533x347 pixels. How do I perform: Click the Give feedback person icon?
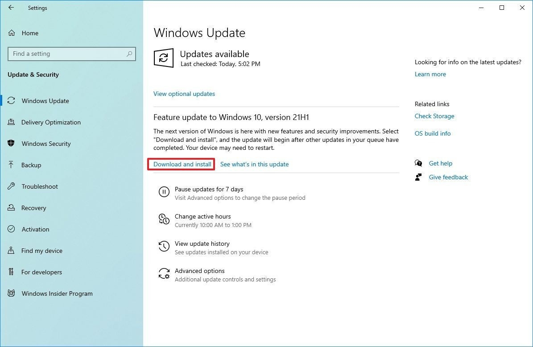(418, 177)
